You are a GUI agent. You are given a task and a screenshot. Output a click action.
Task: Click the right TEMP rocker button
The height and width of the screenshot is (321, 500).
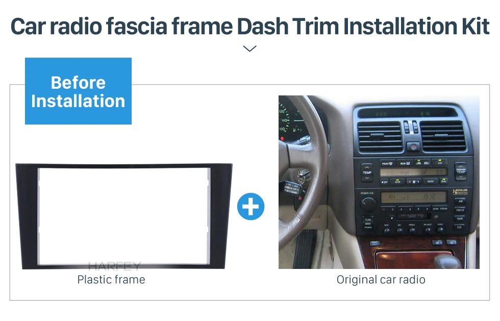[x=461, y=171]
